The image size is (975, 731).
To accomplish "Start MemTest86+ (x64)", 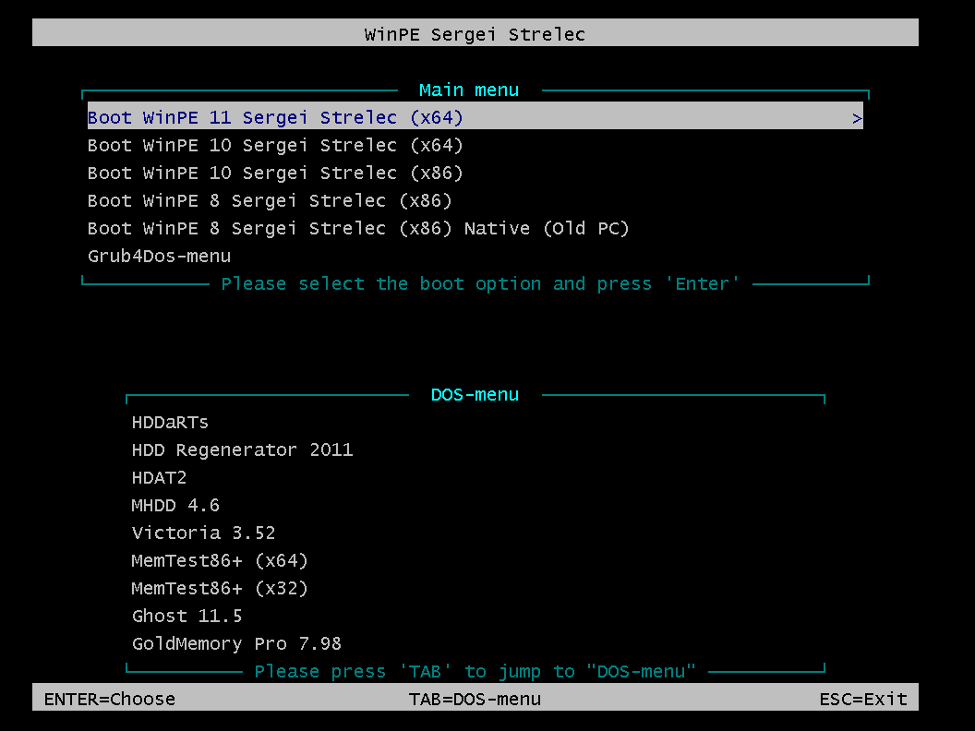I will point(219,560).
